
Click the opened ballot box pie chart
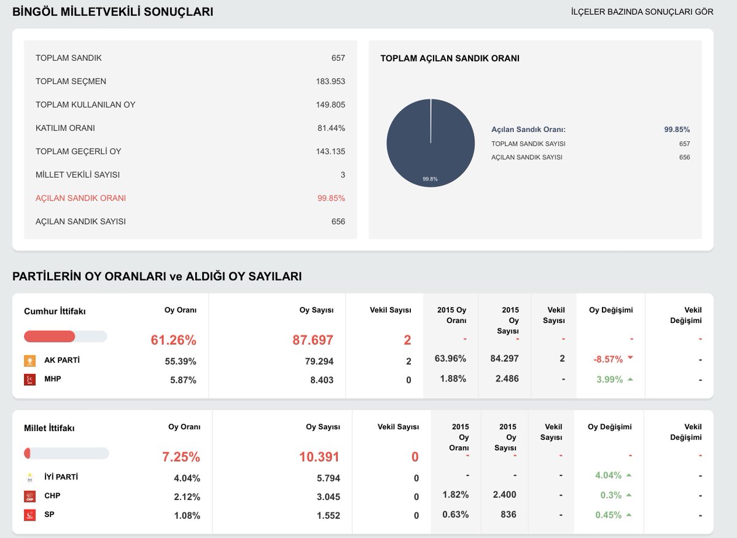[431, 143]
